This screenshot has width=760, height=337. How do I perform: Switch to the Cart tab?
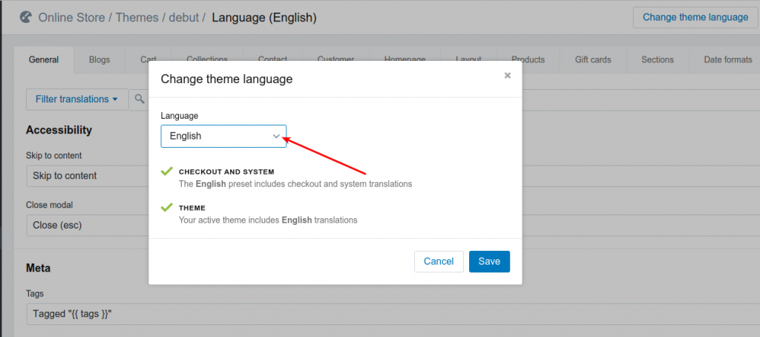pos(148,59)
